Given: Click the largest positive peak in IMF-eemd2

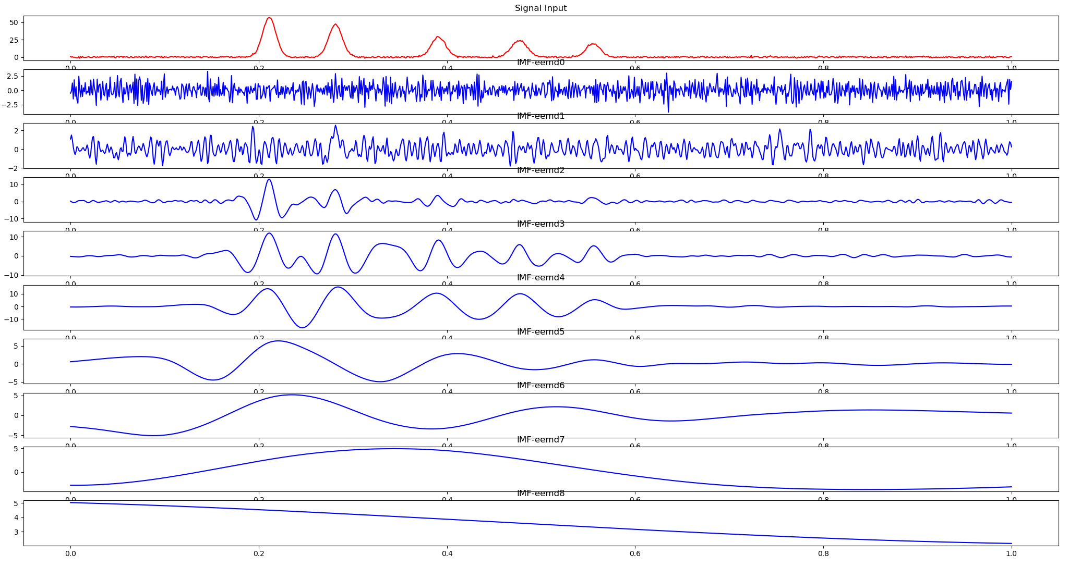Looking at the screenshot, I should click(269, 180).
